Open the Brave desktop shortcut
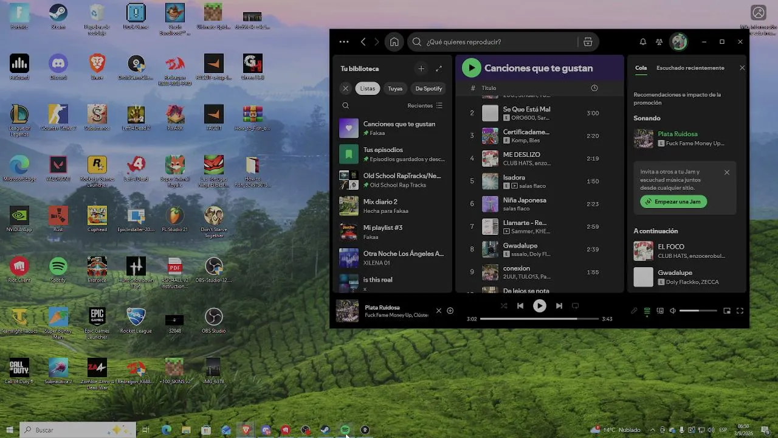This screenshot has height=438, width=778. pyautogui.click(x=97, y=67)
